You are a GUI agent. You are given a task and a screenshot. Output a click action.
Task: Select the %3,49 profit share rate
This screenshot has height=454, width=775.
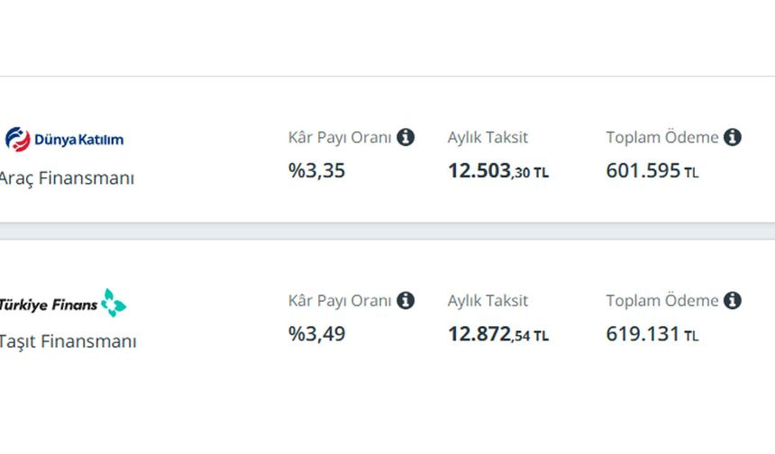point(317,334)
